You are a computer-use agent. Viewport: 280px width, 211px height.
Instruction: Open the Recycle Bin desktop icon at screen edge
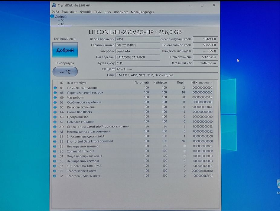tap(278, 187)
